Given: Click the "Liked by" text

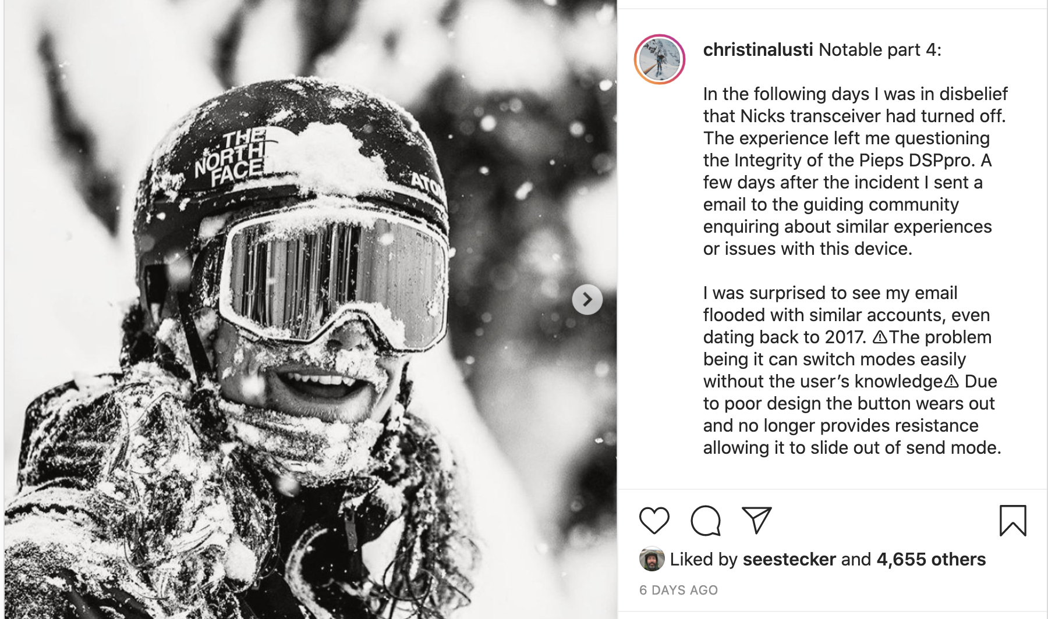Looking at the screenshot, I should pos(703,559).
